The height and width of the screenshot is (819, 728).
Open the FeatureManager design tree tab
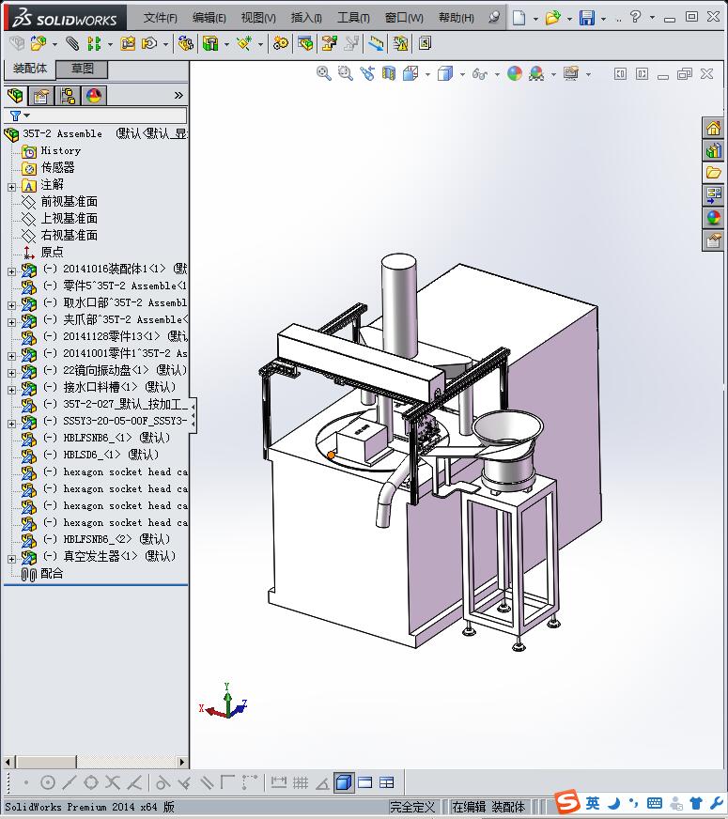coord(16,96)
